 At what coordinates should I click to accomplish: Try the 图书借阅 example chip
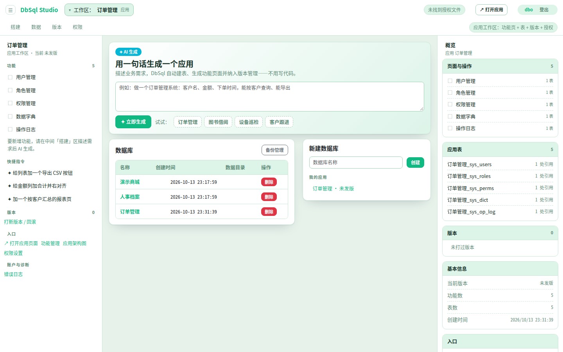[218, 122]
